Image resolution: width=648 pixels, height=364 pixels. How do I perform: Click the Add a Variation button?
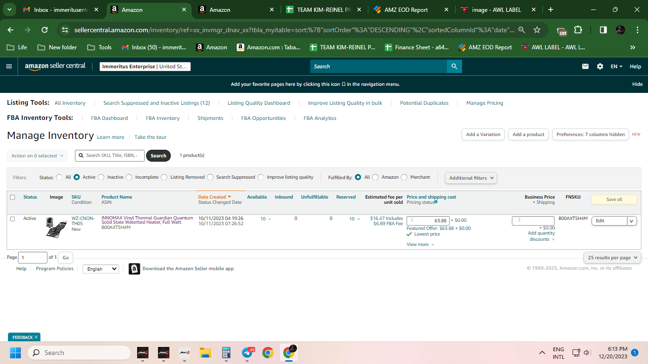(483, 135)
